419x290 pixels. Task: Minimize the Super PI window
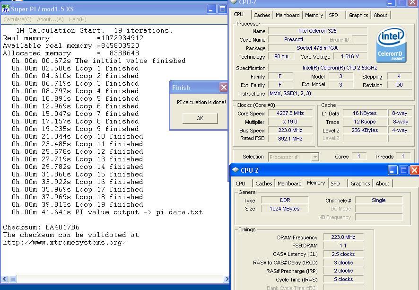(211, 9)
